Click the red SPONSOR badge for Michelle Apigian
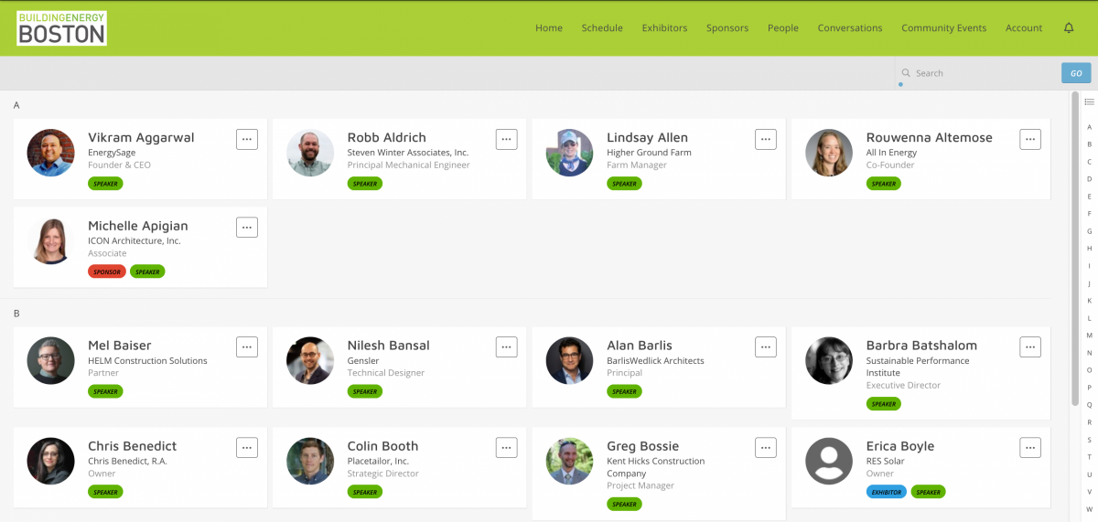The width and height of the screenshot is (1098, 522). pos(107,272)
